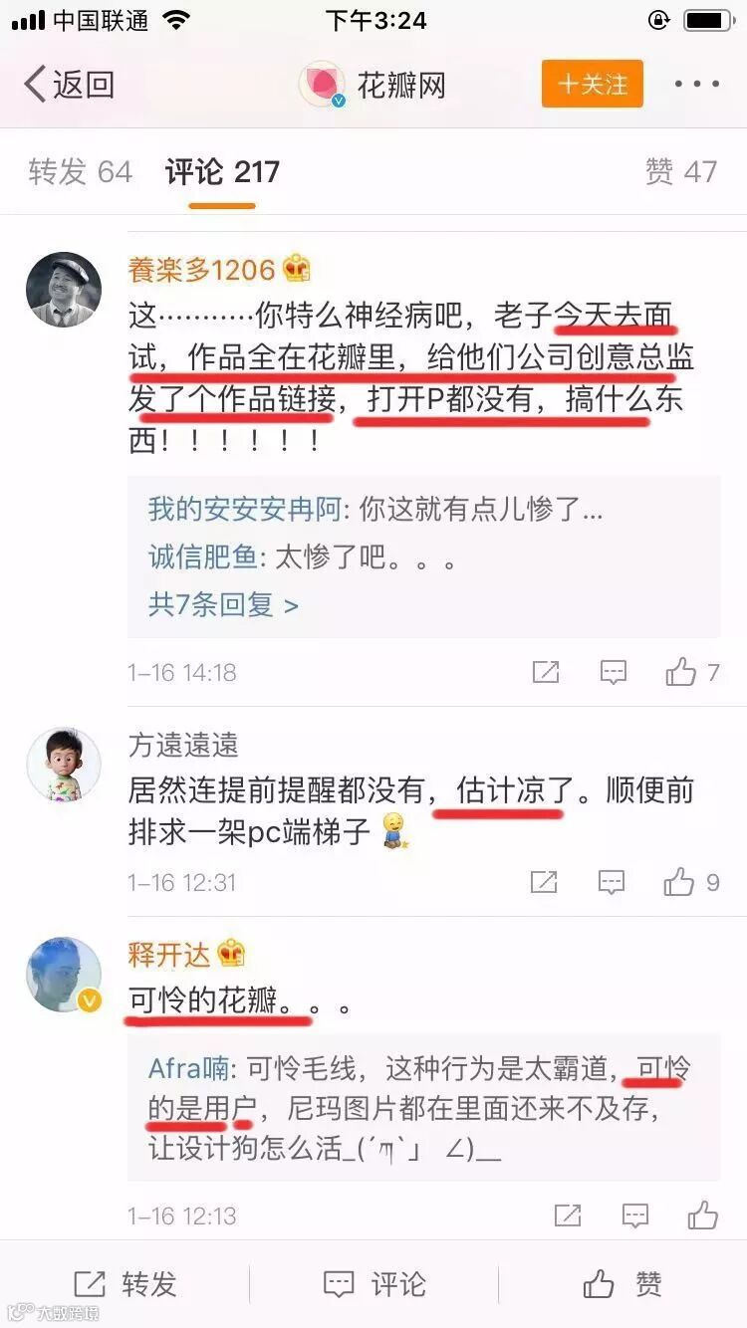Viewport: 747px width, 1328px height.
Task: Repost 養楽多1206's comment via share icon
Action: click(546, 673)
